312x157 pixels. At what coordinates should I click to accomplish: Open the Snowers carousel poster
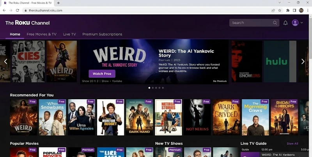(247, 61)
